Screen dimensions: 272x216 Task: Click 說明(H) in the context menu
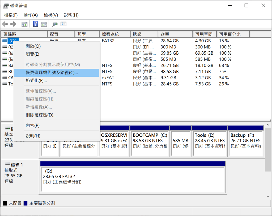point(56,136)
